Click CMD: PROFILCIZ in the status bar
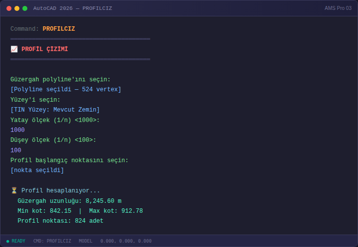Viewport: 358px width, 247px height. [52, 241]
